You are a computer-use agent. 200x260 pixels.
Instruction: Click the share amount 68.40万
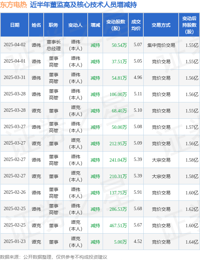coord(119,111)
